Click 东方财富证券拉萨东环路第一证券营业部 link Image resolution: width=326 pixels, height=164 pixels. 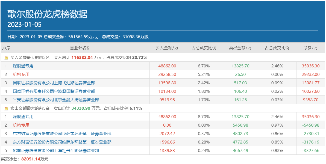click(62, 142)
